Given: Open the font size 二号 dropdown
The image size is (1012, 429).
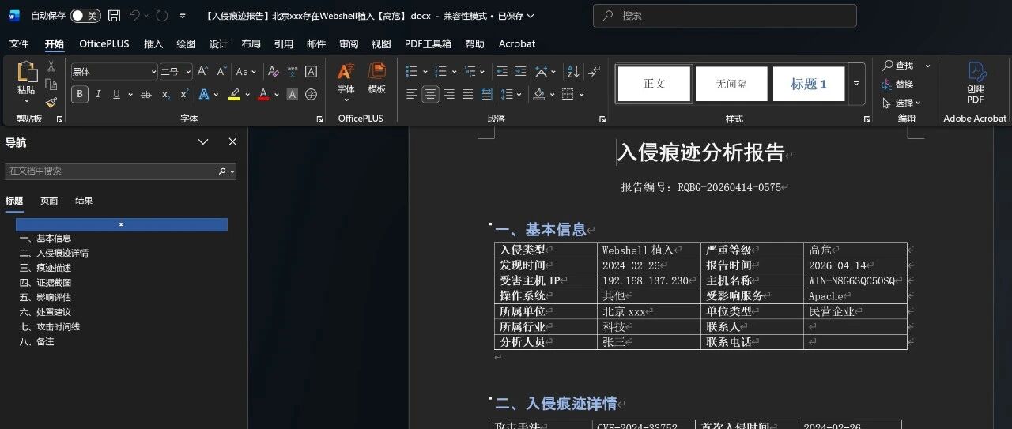Looking at the screenshot, I should click(188, 72).
